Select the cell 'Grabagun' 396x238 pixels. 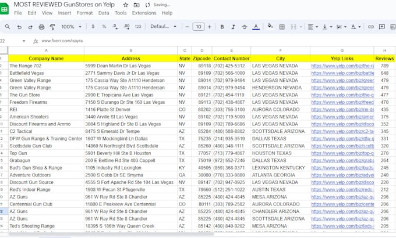point(46,160)
